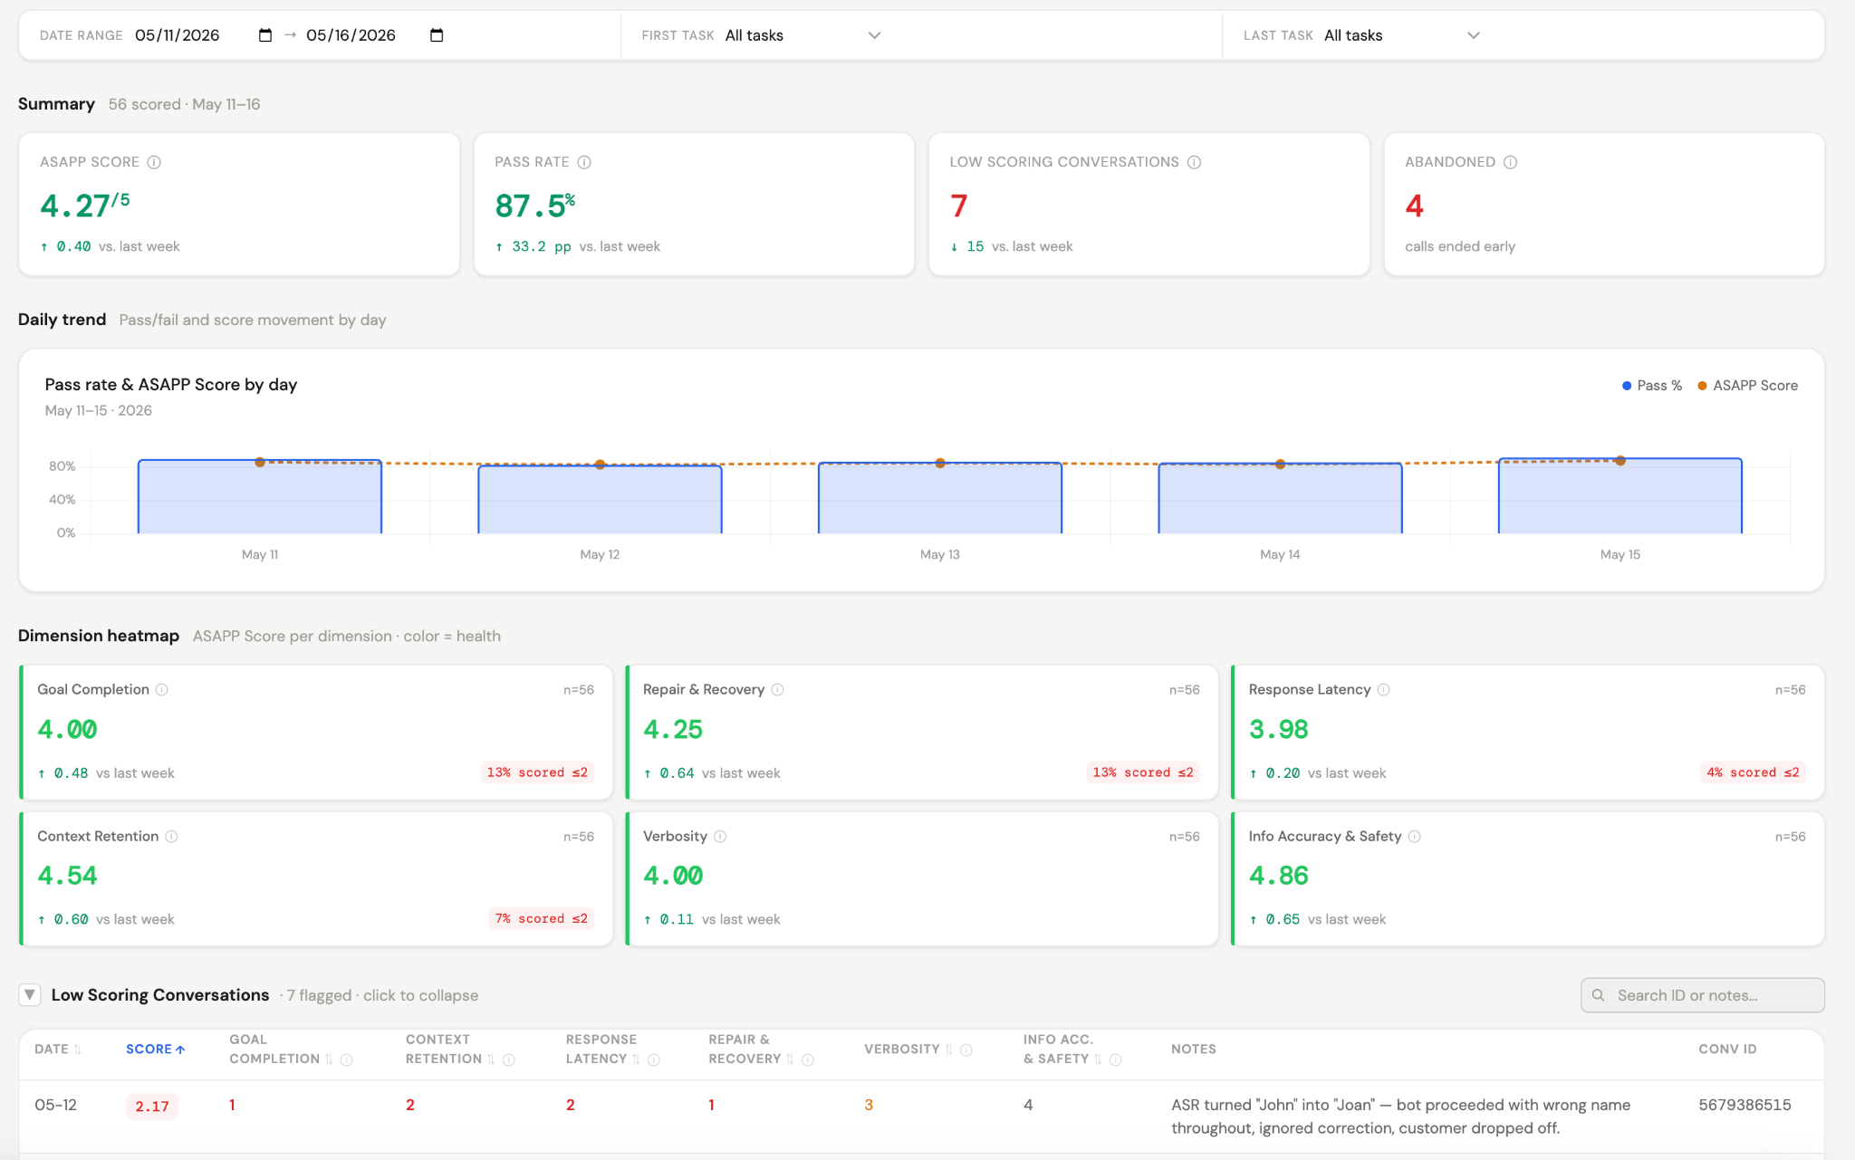This screenshot has height=1160, width=1855.
Task: Click '13% scored ≤2' badge on Goal Completion
Action: click(537, 772)
